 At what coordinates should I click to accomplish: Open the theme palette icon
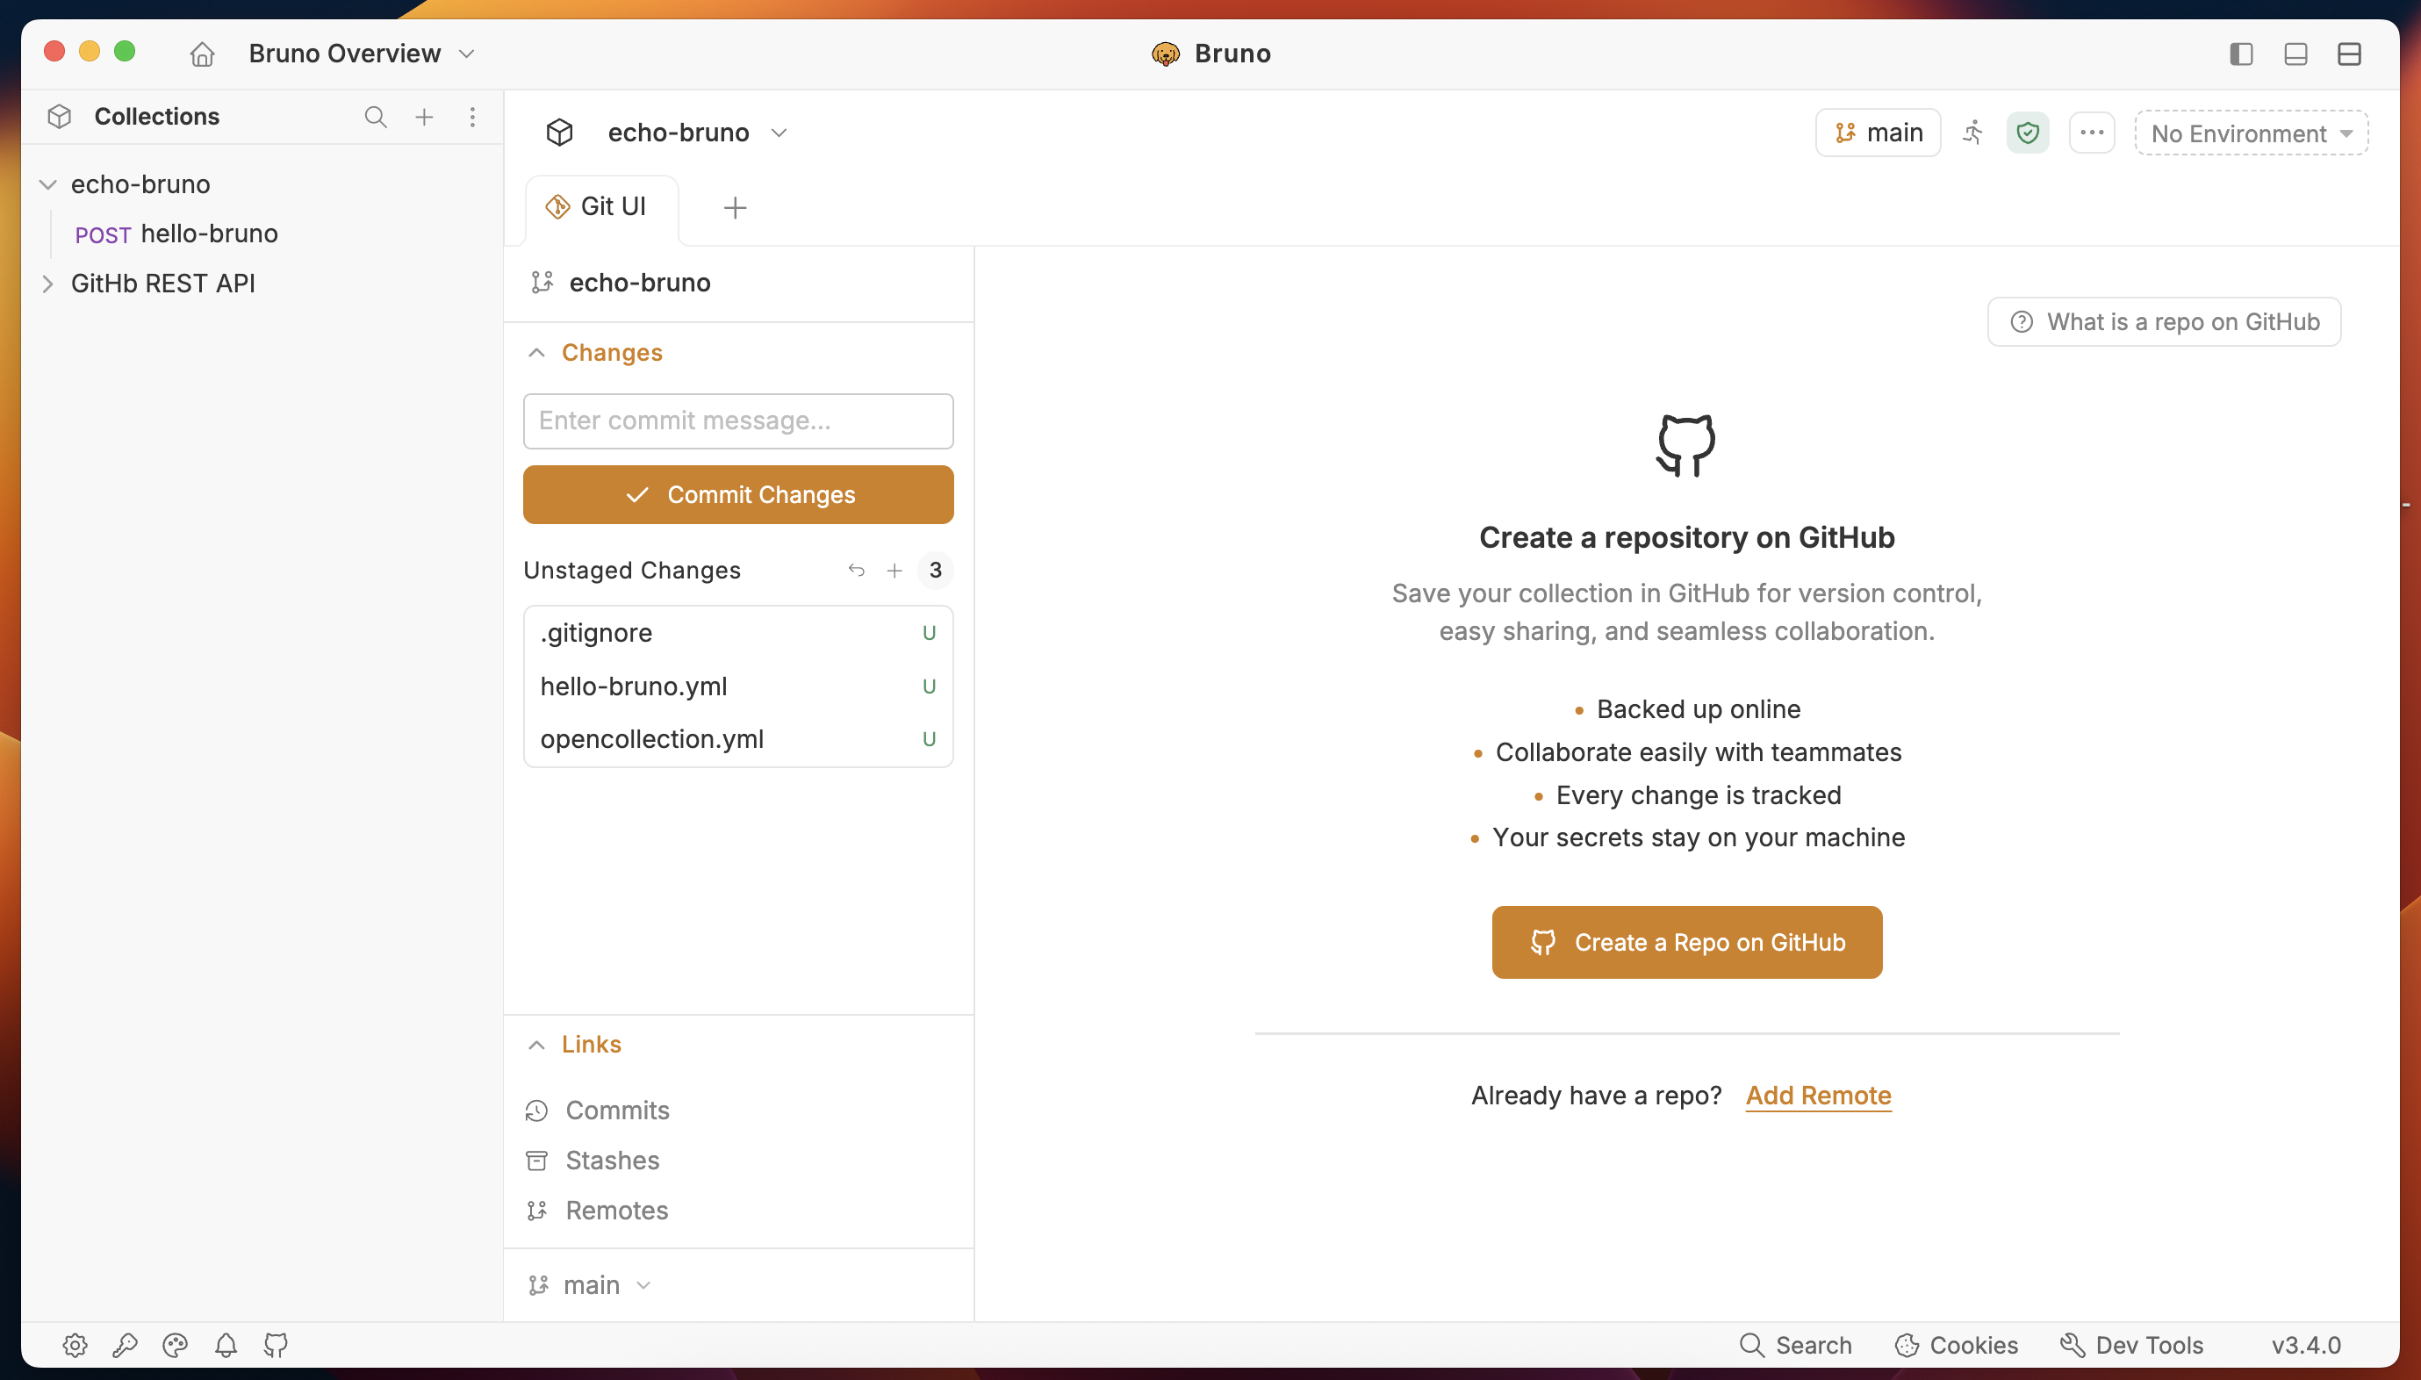point(176,1346)
